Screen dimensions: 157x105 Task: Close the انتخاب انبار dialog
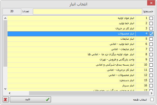click(x=151, y=3)
